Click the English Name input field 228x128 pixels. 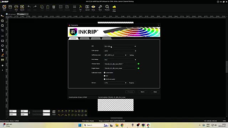120,68
